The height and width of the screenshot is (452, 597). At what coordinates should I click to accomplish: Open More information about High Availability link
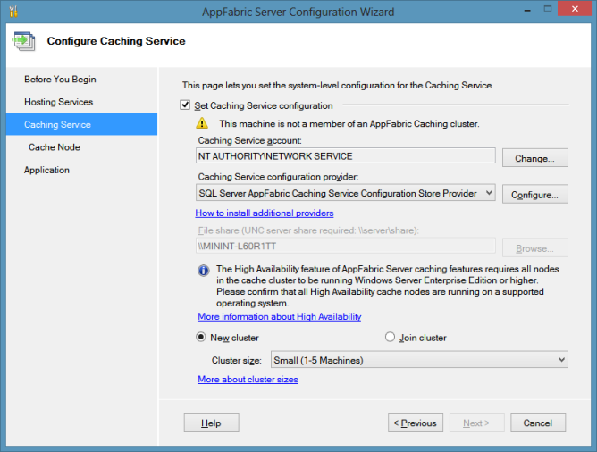[x=279, y=317]
